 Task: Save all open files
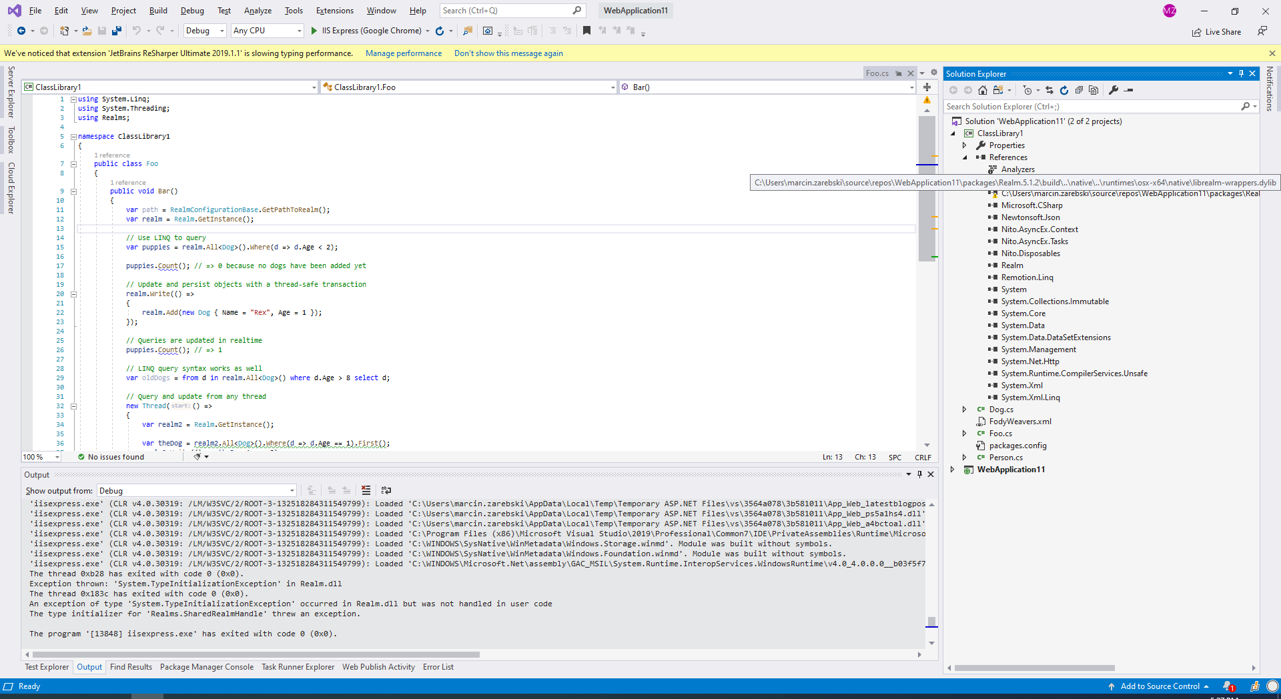pyautogui.click(x=116, y=31)
